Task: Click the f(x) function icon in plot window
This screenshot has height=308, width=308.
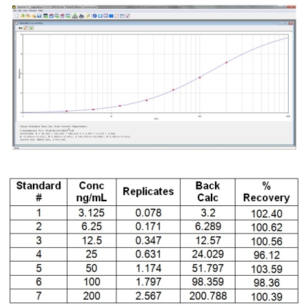Action: [x=21, y=28]
